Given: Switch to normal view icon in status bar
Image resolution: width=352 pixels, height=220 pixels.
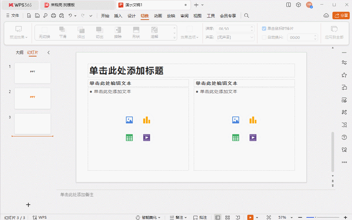Looking at the screenshot, I should [x=218, y=217].
